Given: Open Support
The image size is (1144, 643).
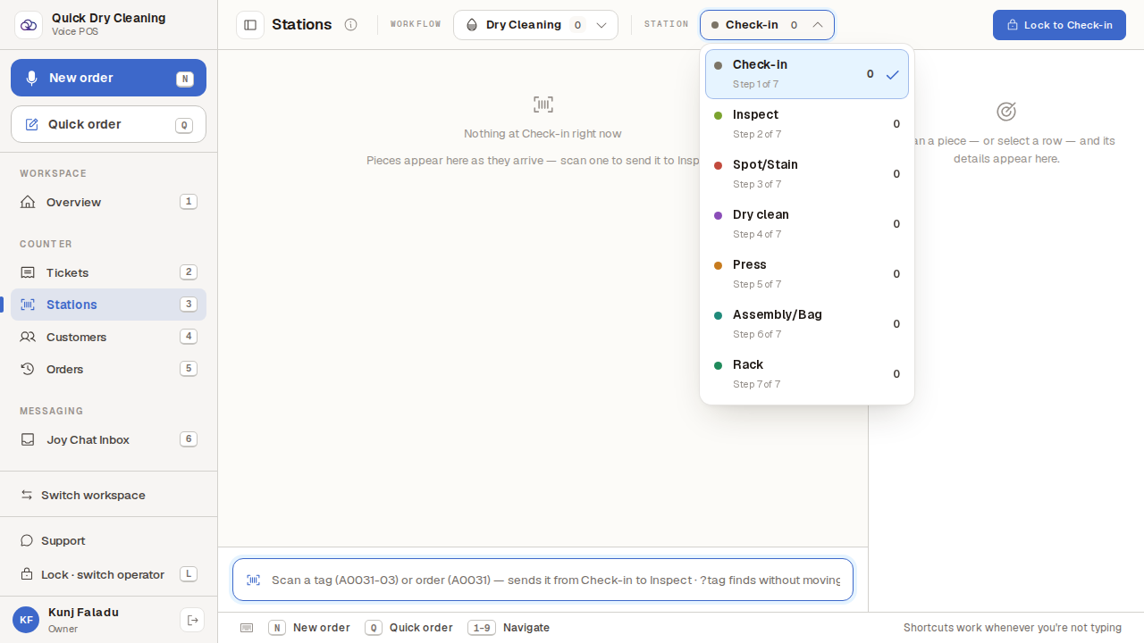Looking at the screenshot, I should point(108,540).
